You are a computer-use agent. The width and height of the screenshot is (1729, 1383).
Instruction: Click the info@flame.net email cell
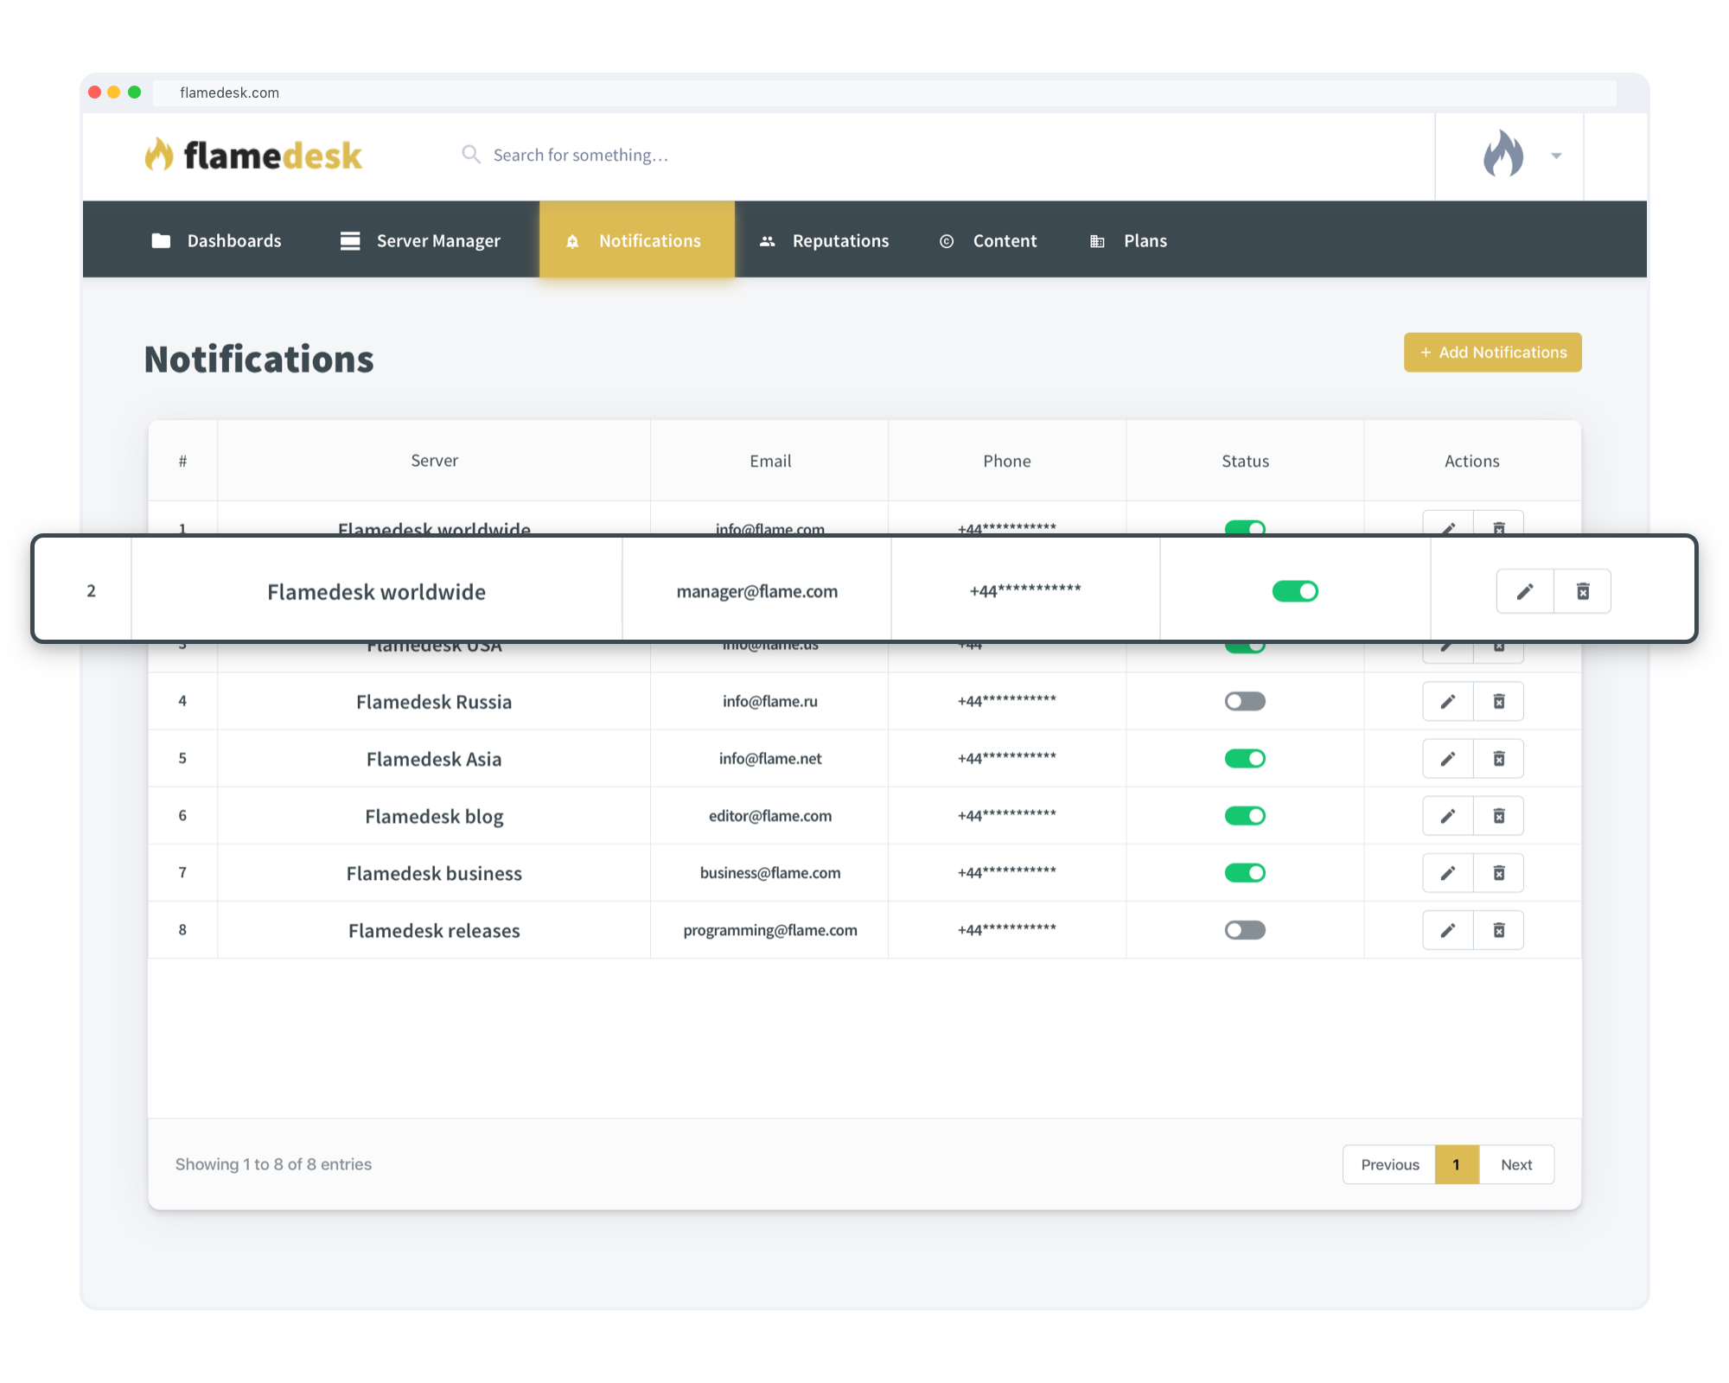(x=770, y=758)
